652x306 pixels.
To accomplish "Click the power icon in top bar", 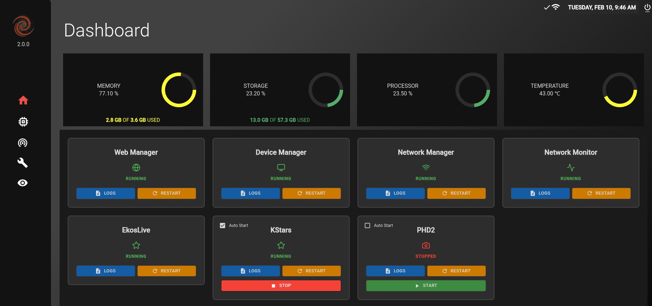I will 647,8.
